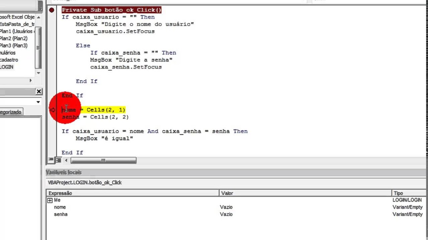Switch to Procedure View button
This screenshot has height=240, width=428.
(51, 160)
